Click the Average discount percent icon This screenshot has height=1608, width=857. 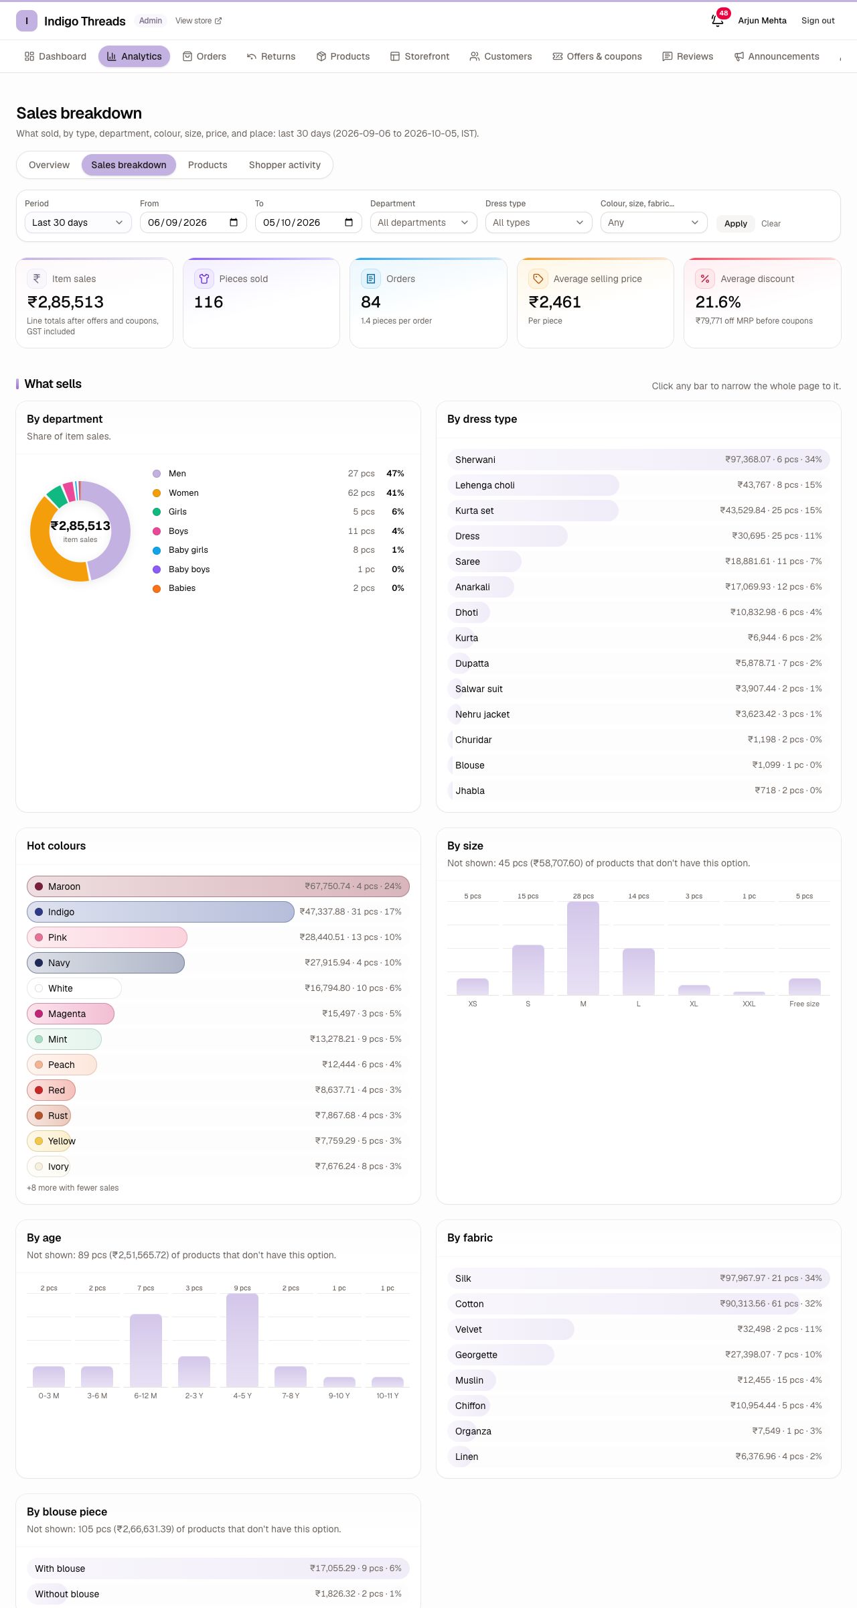click(705, 279)
